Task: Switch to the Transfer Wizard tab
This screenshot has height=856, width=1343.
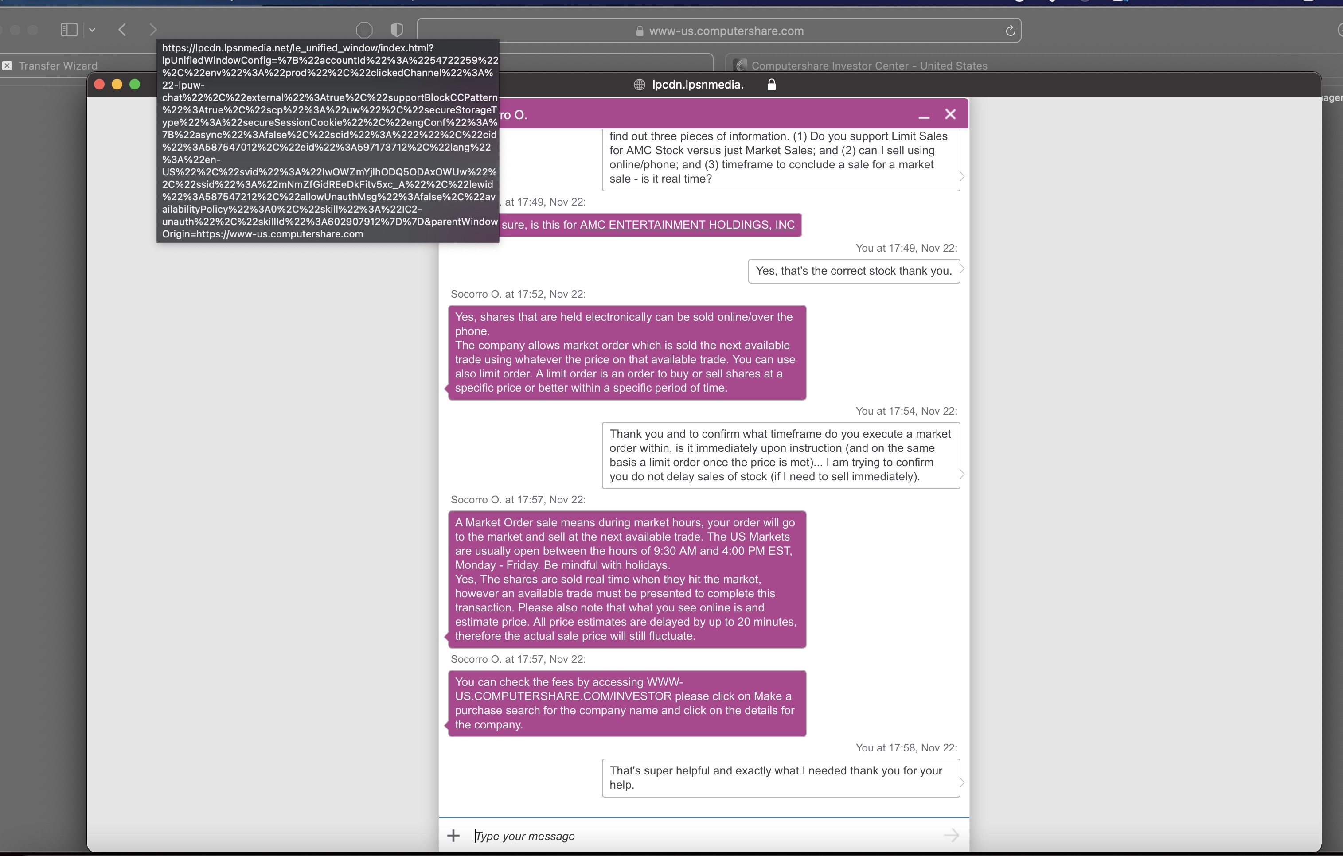Action: [58, 66]
